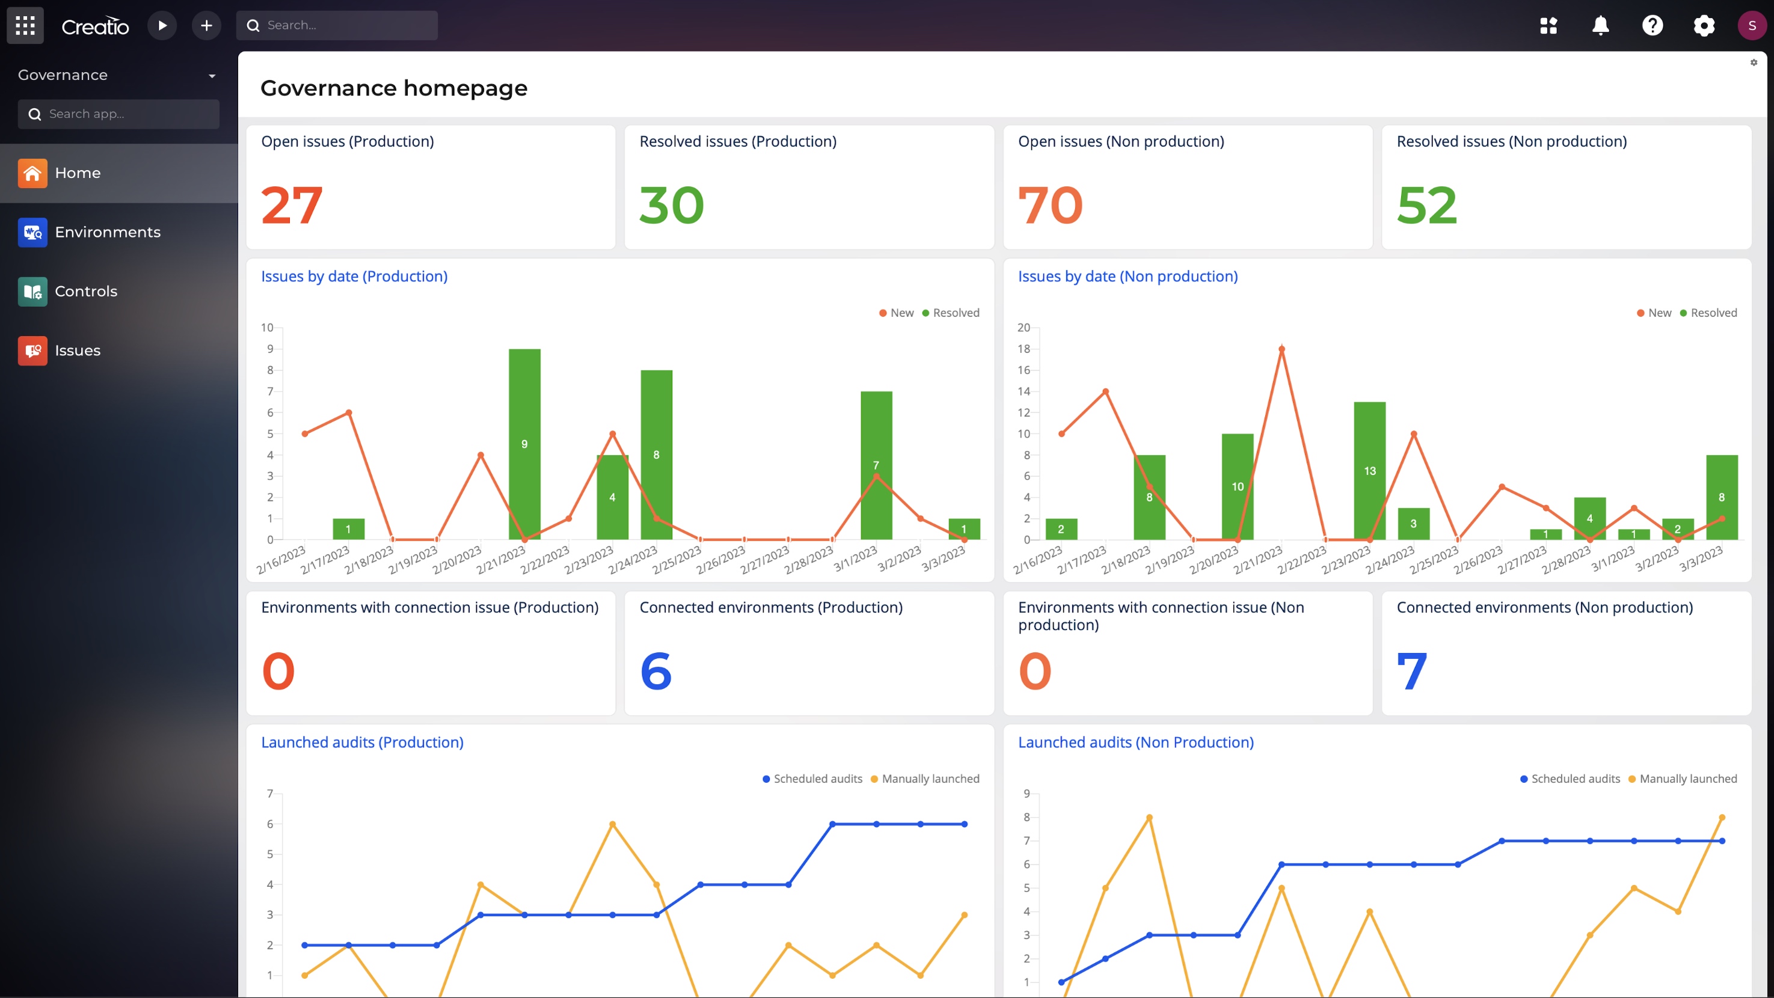
Task: Select the Issues section icon
Action: 32,351
